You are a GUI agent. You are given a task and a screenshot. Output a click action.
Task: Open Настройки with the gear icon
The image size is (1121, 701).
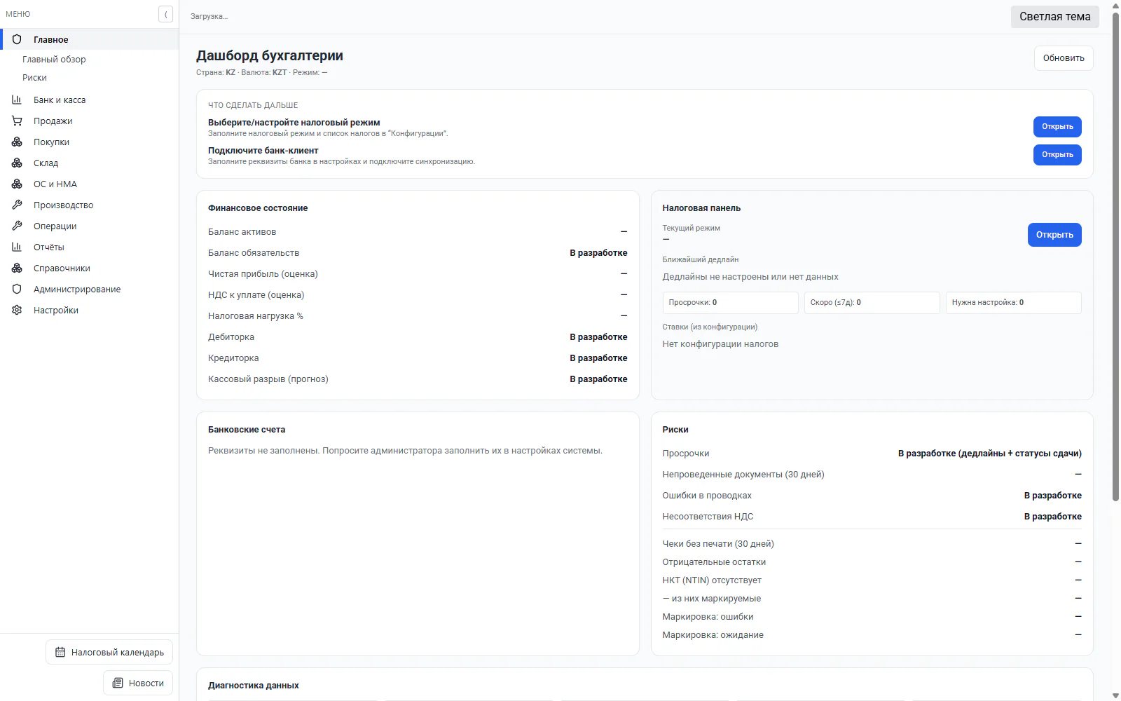[x=17, y=310]
